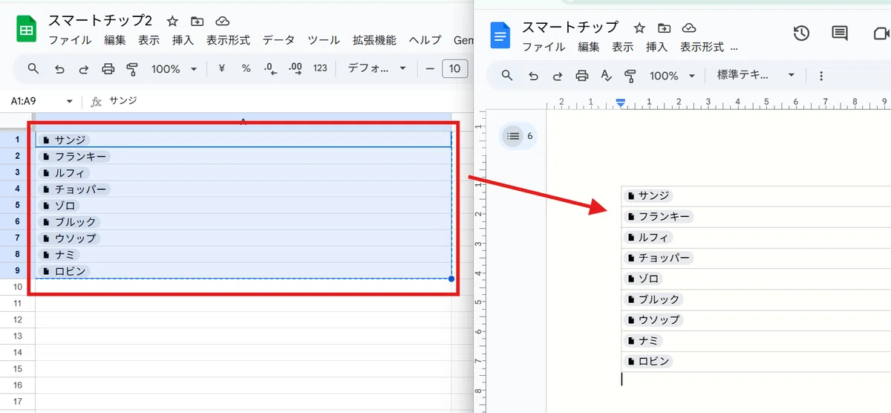Click the ブルック smart chip in the Docs table

tap(653, 299)
